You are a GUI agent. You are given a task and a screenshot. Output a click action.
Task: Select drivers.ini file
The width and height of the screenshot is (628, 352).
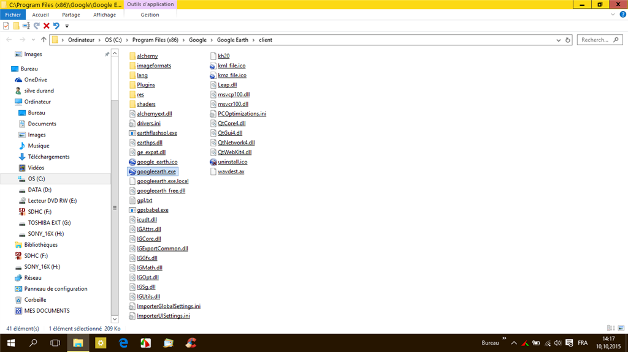click(145, 124)
